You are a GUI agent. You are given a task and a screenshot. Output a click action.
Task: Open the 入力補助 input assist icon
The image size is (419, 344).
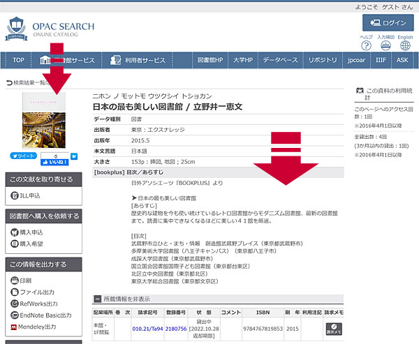point(385,45)
